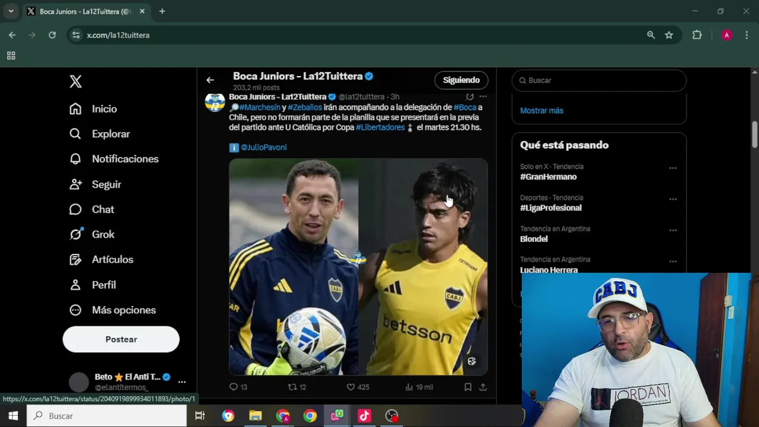Image resolution: width=759 pixels, height=427 pixels.
Task: Open the Grok icon
Action: tap(75, 234)
